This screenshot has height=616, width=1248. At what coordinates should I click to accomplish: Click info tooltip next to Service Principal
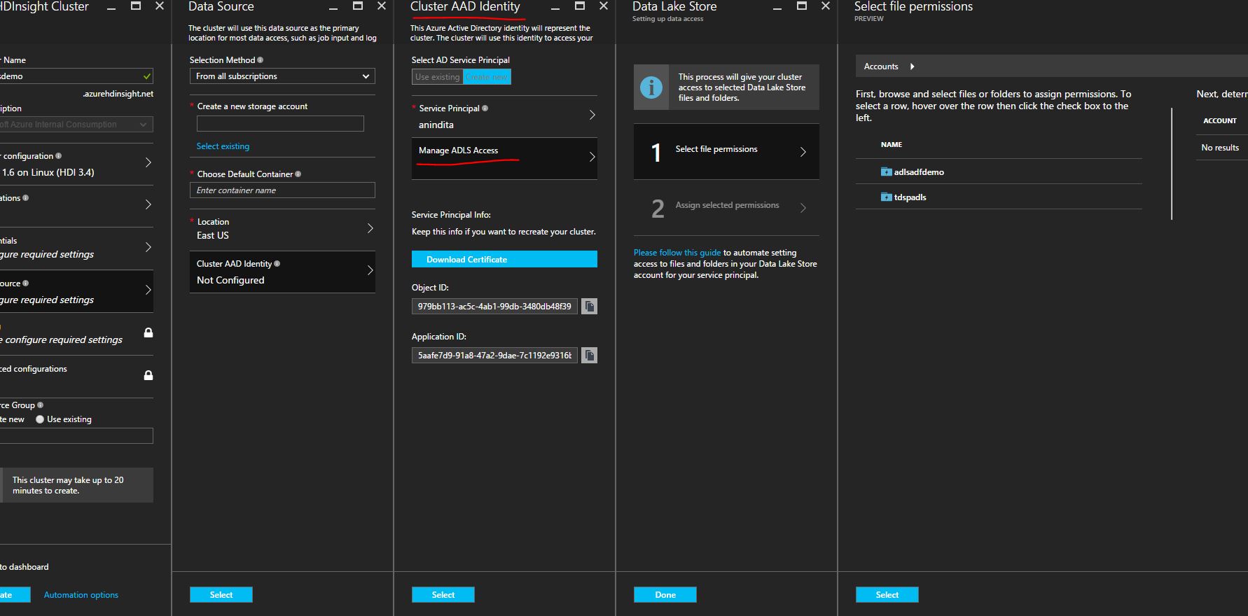point(485,108)
